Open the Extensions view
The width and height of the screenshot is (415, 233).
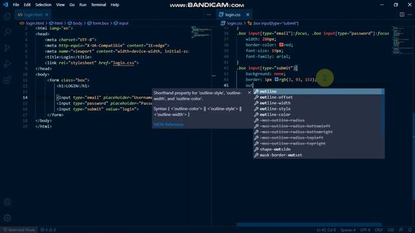pos(7,80)
